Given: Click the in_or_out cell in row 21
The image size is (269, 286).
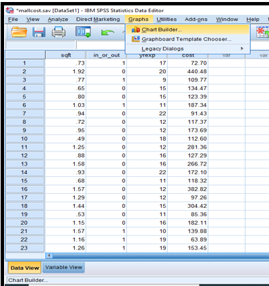Looking at the screenshot, I should pos(107,231).
